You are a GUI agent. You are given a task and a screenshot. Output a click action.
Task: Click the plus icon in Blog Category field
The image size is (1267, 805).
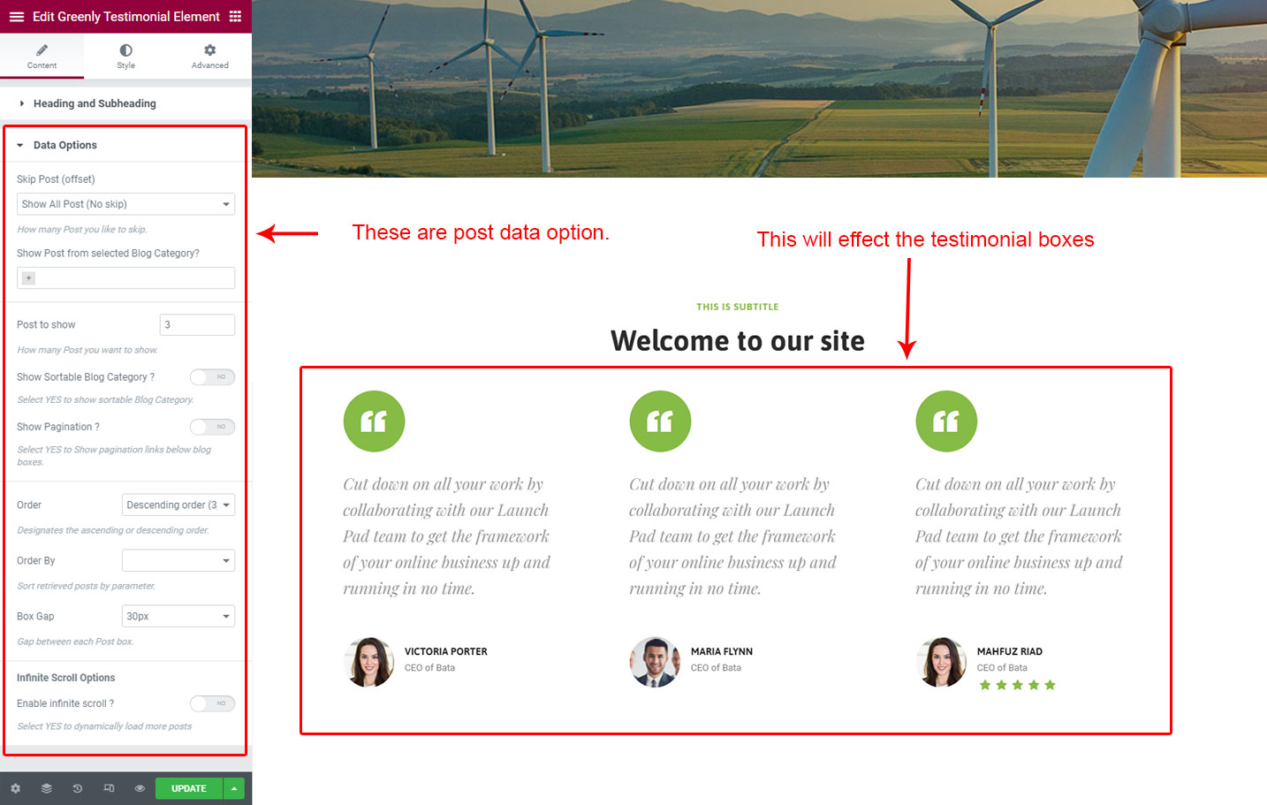coord(28,278)
